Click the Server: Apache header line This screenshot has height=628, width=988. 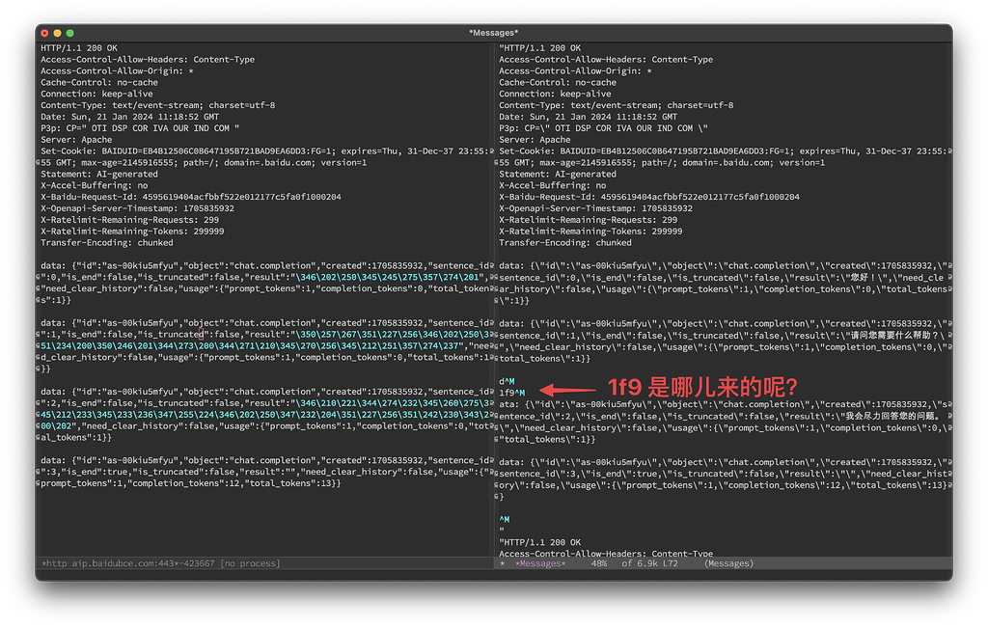[x=77, y=139]
